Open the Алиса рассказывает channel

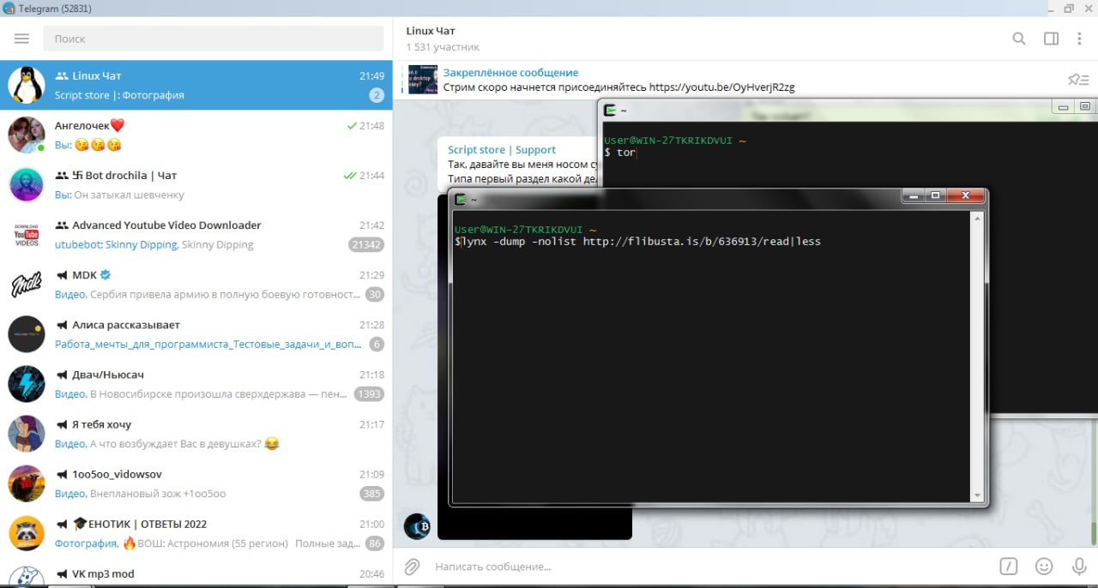click(x=196, y=333)
